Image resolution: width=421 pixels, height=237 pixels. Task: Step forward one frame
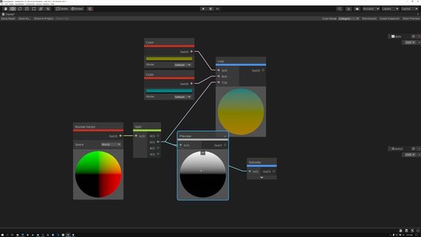[218, 9]
